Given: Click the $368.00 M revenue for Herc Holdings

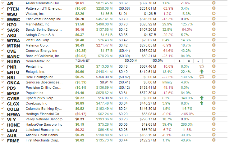Looking at the screenshot, I should click(104, 77).
